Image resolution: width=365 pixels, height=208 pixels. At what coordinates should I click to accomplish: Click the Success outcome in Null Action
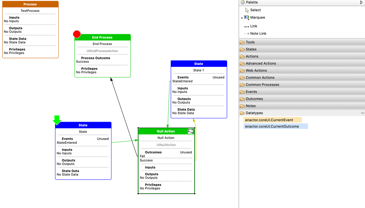(x=146, y=160)
